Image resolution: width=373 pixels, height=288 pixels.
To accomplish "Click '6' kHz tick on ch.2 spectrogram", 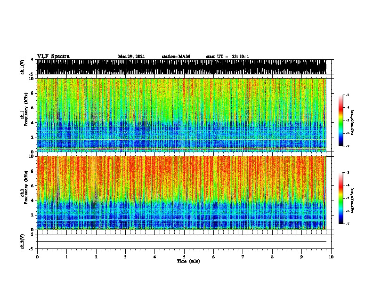I will (33, 186).
